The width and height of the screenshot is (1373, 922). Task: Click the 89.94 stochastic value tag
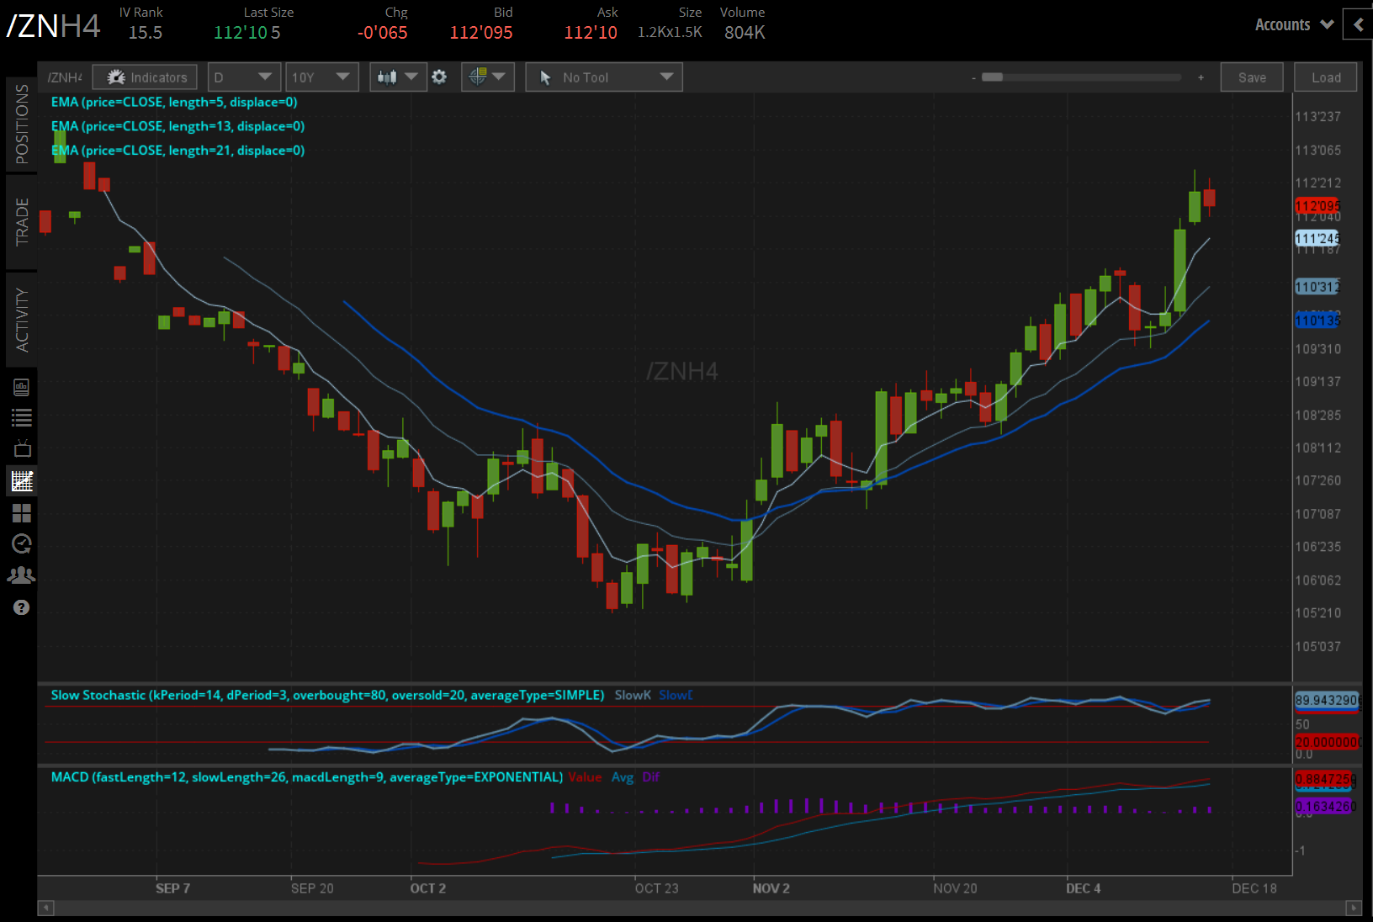1327,700
